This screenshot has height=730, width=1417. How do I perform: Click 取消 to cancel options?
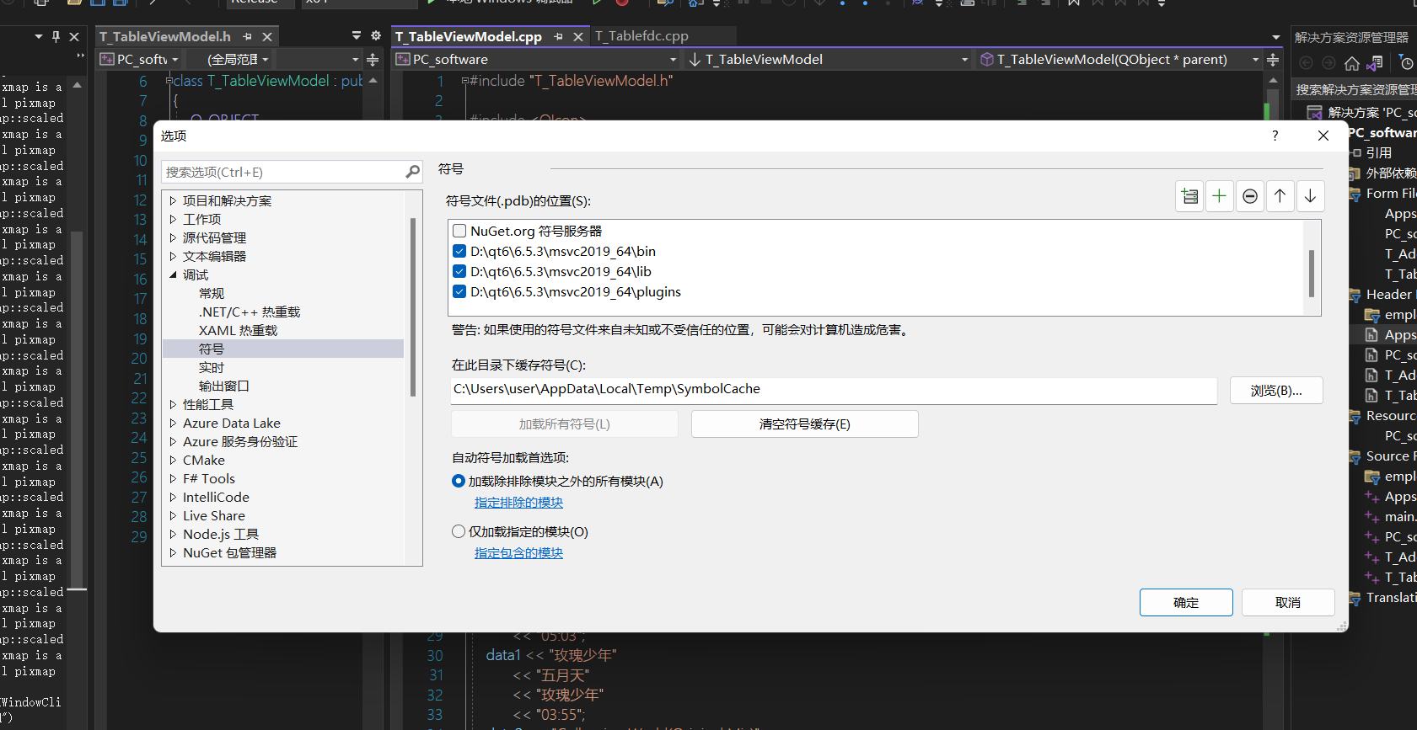(1288, 603)
